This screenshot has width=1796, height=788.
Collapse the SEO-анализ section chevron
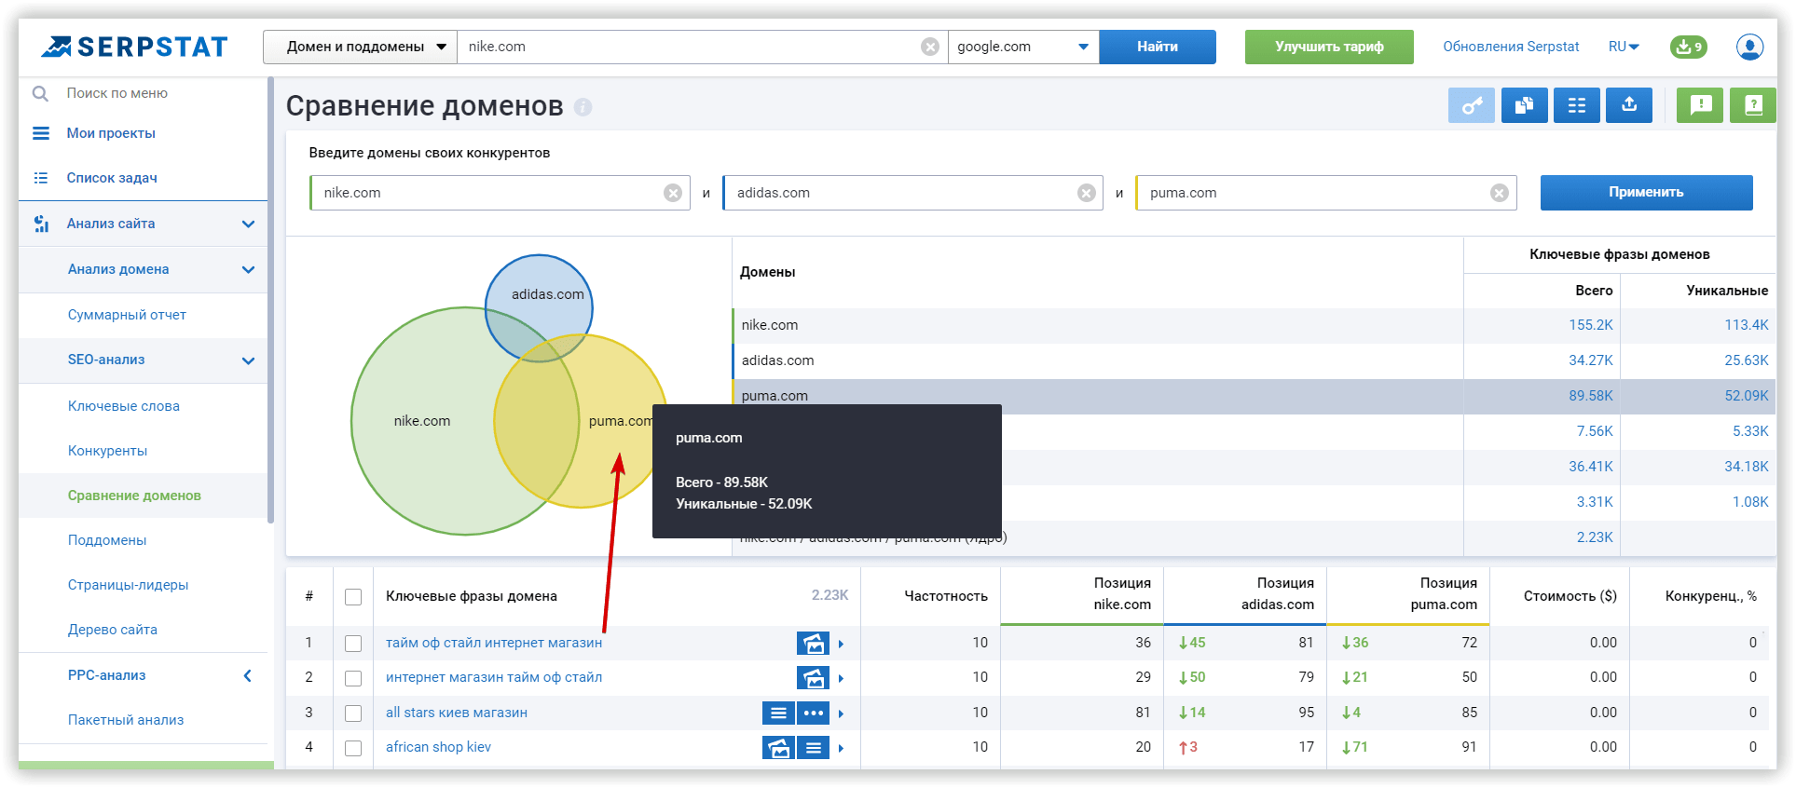point(248,360)
